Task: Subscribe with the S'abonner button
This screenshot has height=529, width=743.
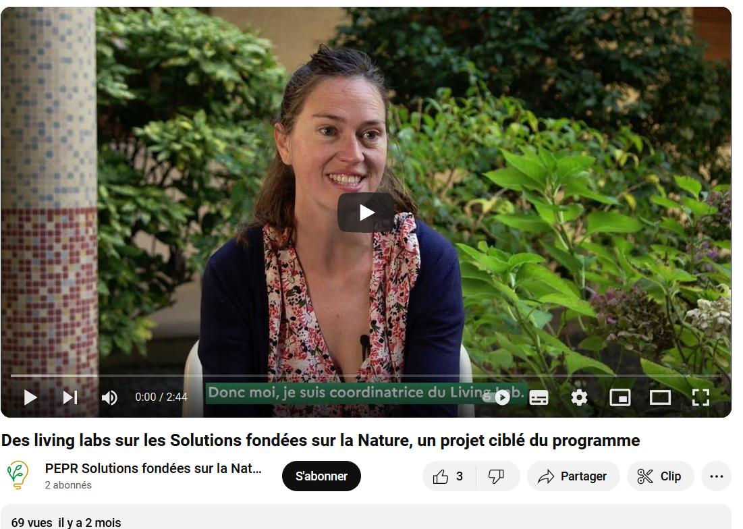Action: pos(321,476)
